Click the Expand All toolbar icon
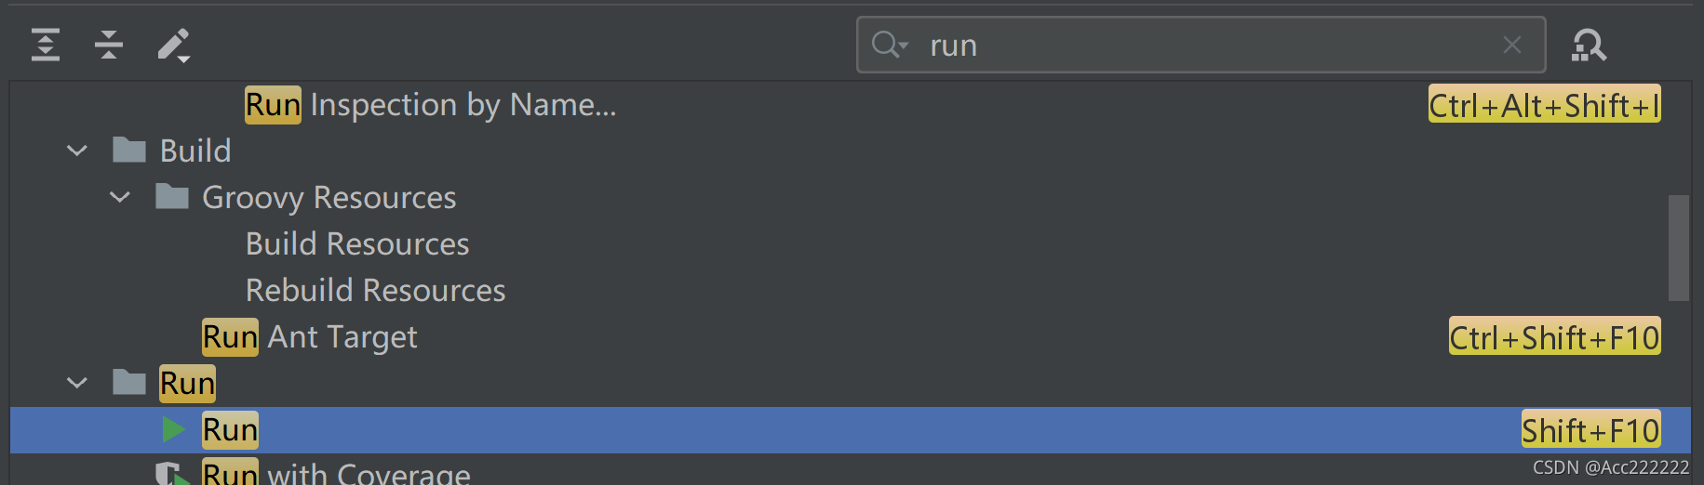 click(45, 45)
